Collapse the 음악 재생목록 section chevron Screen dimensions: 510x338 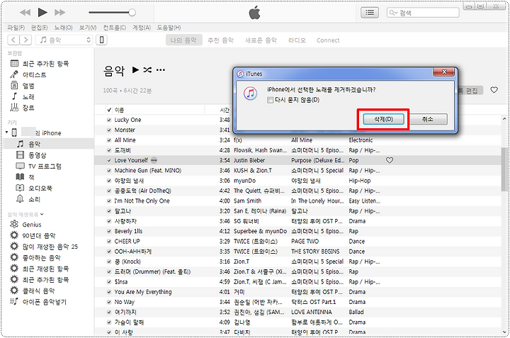pos(42,214)
